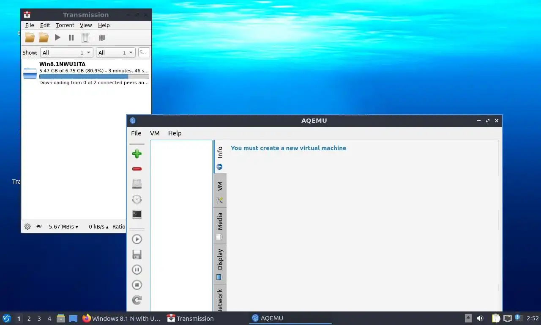The height and width of the screenshot is (325, 541).
Task: Open AQEMU File menu
Action: 136,133
